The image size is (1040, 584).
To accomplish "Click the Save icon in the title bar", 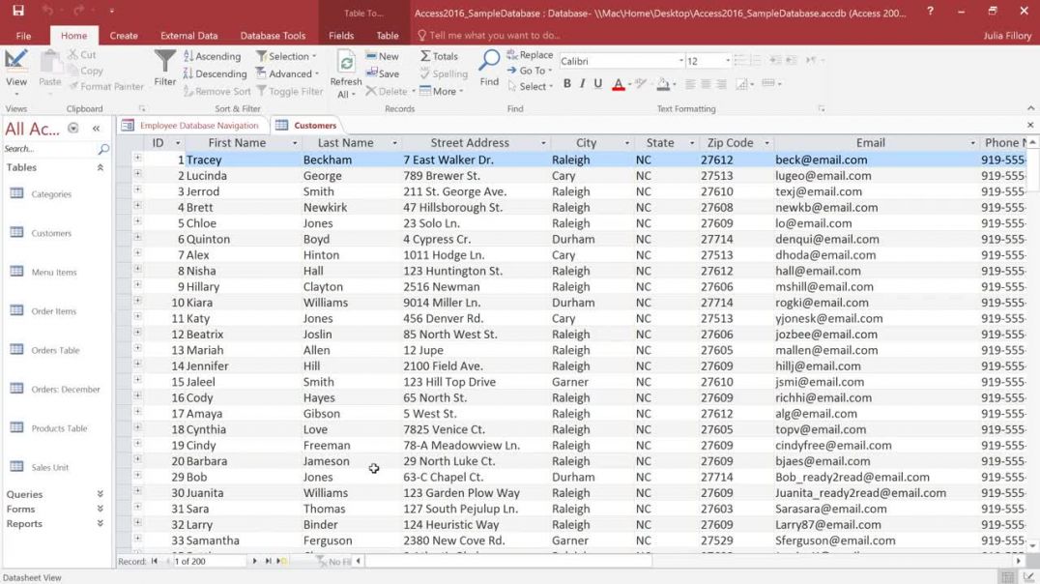I will [18, 11].
